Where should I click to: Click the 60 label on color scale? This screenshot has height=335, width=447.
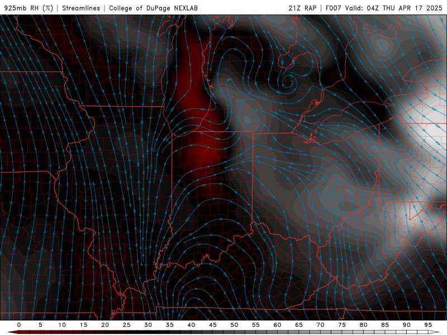(277, 325)
